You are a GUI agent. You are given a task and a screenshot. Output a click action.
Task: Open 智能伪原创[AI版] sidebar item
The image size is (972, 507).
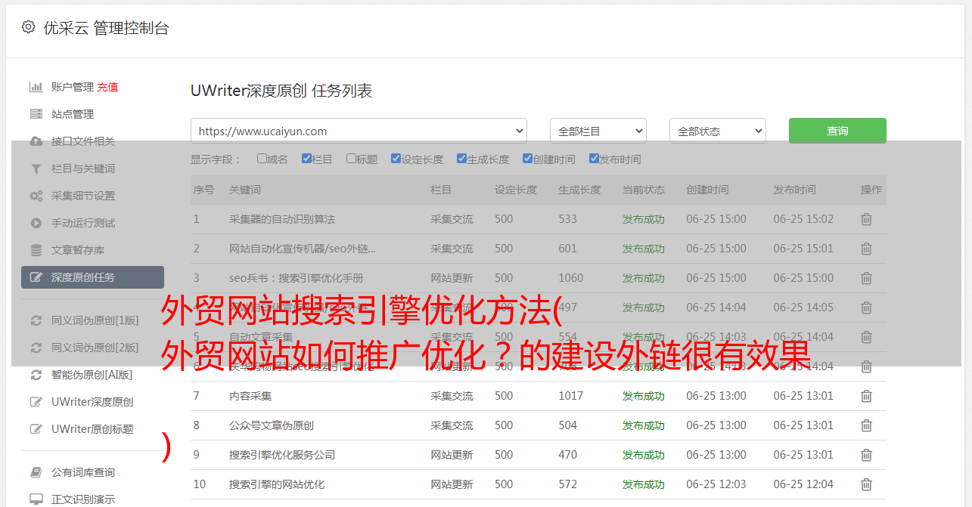[92, 375]
